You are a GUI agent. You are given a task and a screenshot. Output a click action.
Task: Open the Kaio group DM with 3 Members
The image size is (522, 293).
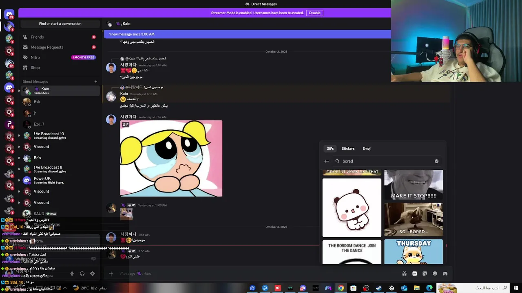[x=60, y=91]
